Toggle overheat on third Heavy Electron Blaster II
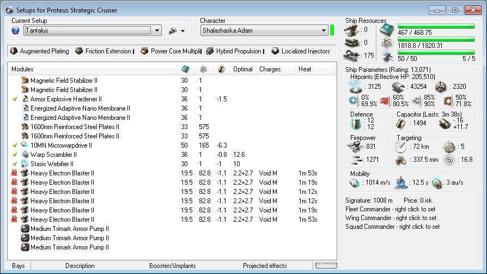Image resolution: width=487 pixels, height=274 pixels. [x=14, y=192]
